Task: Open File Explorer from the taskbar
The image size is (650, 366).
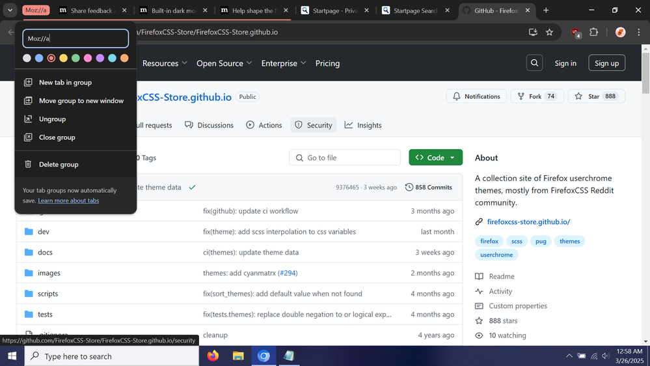Action: point(238,356)
